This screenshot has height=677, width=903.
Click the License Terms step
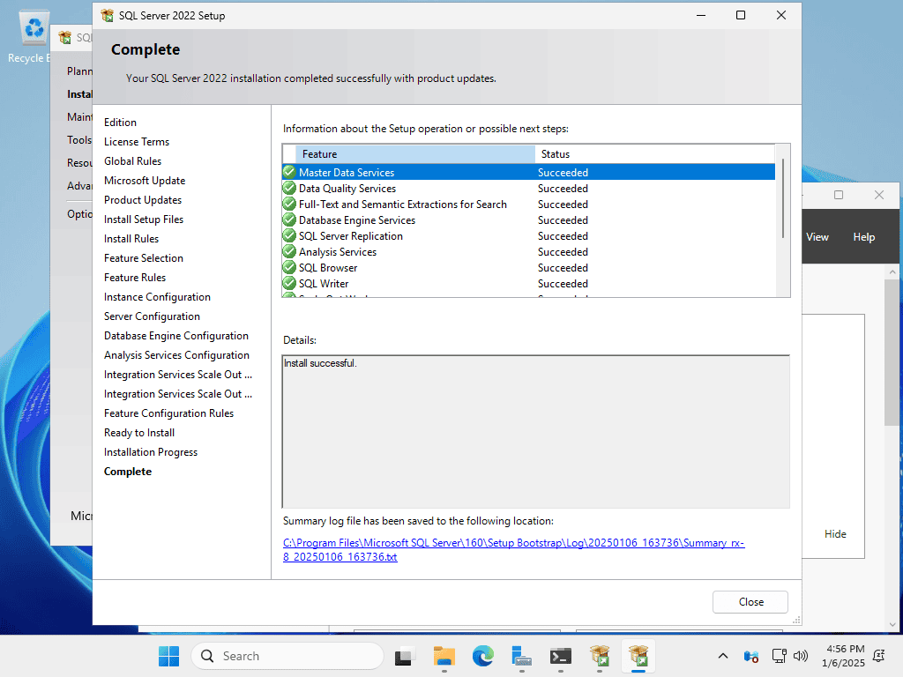(x=137, y=142)
